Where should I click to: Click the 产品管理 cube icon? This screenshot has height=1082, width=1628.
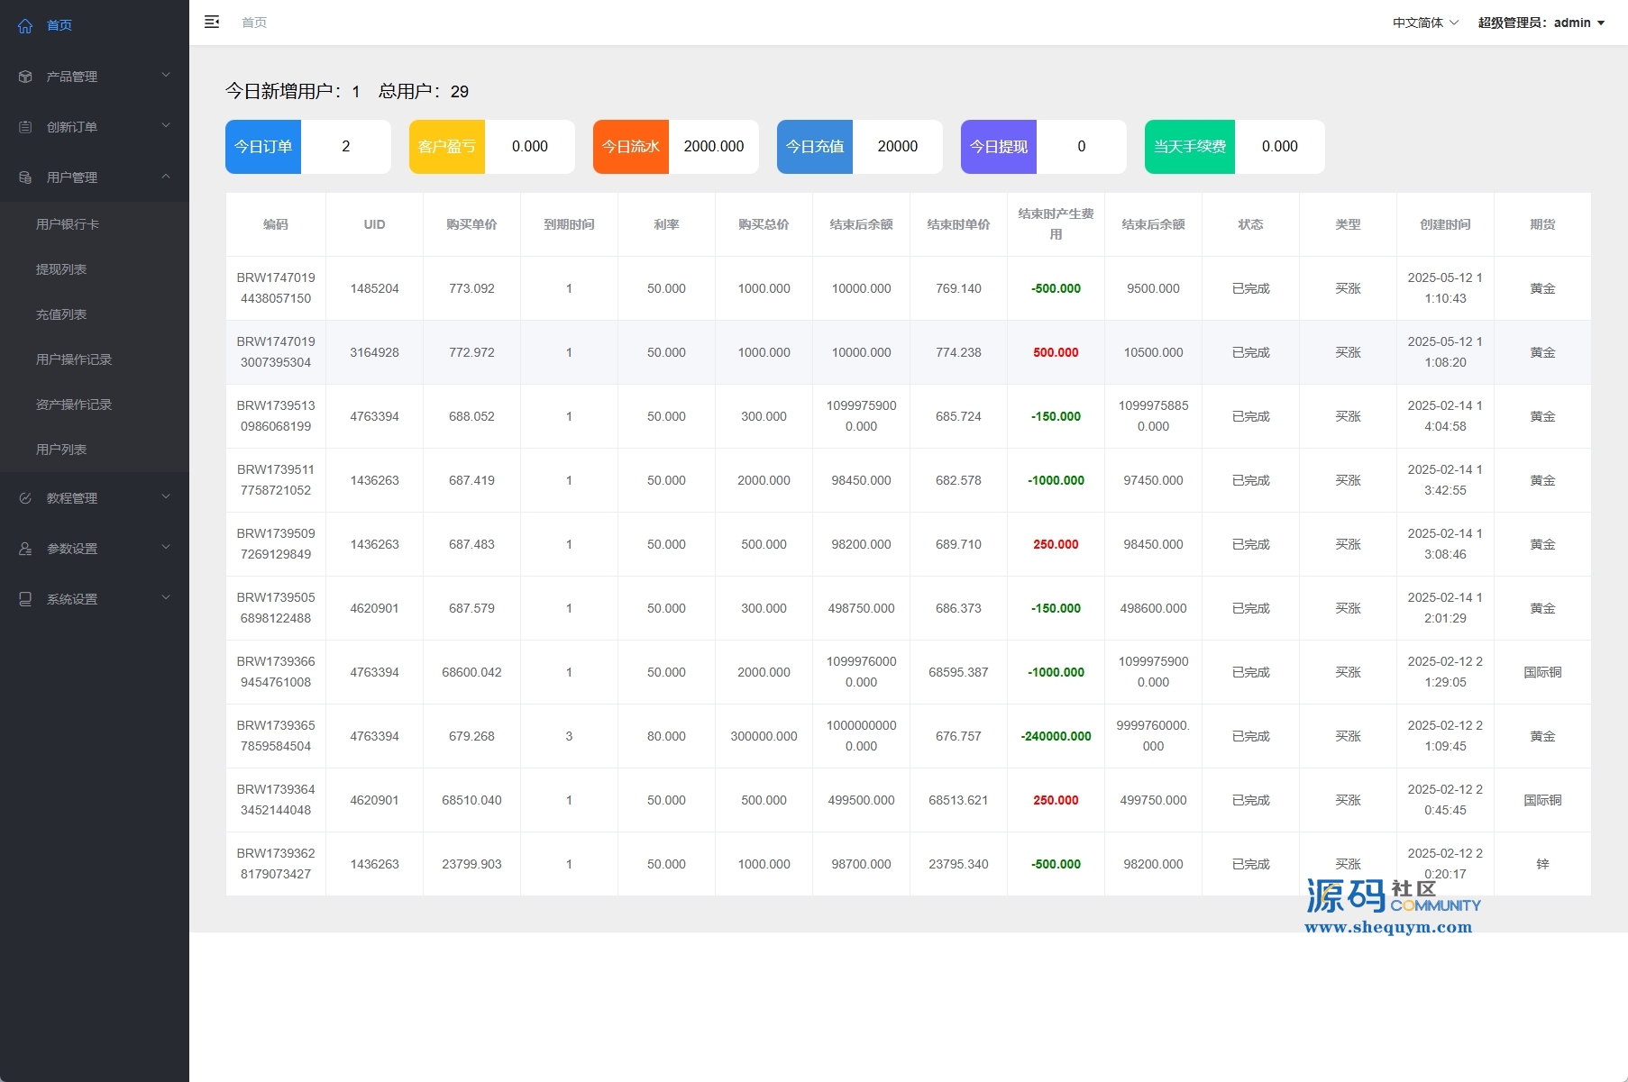tap(25, 77)
